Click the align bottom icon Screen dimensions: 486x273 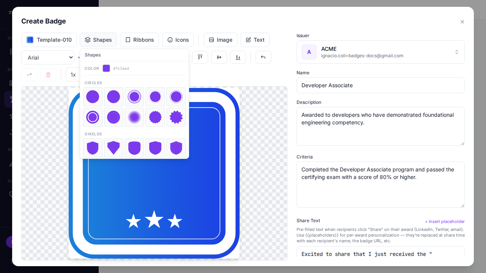pos(238,57)
